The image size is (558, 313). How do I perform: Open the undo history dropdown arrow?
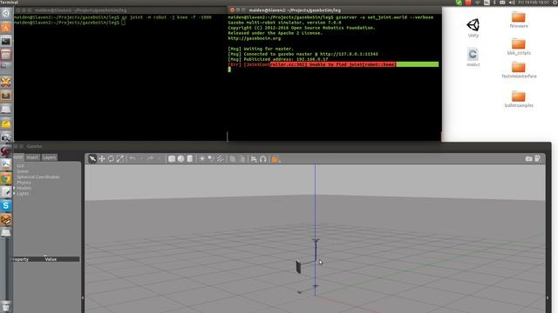tap(141, 158)
